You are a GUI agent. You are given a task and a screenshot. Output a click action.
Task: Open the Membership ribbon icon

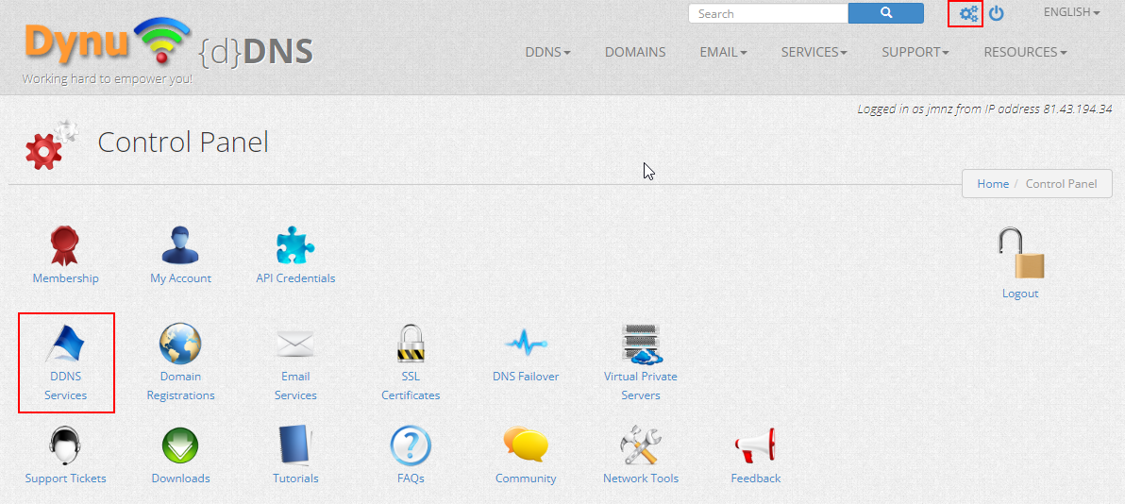[65, 245]
